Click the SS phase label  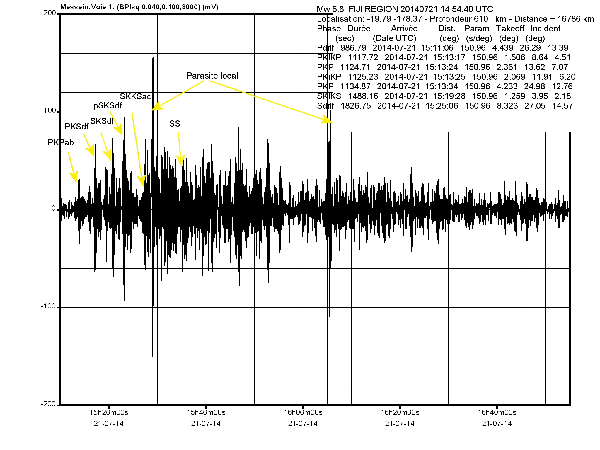pos(175,124)
